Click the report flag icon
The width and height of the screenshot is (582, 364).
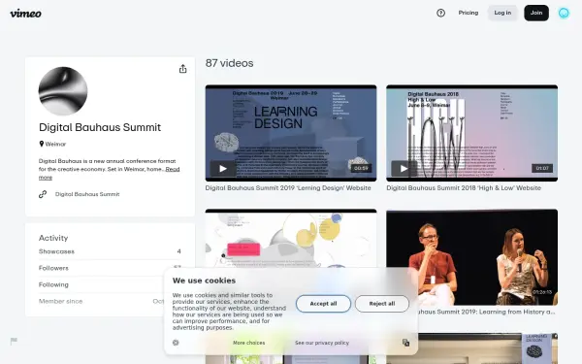pyautogui.click(x=14, y=341)
